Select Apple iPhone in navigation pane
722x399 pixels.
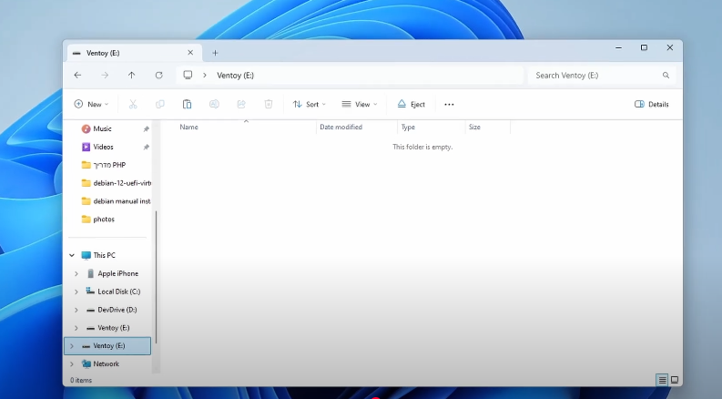tap(117, 273)
